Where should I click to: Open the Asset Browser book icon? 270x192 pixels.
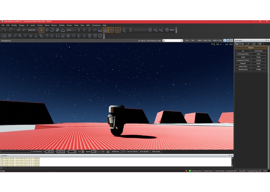click(x=4, y=36)
